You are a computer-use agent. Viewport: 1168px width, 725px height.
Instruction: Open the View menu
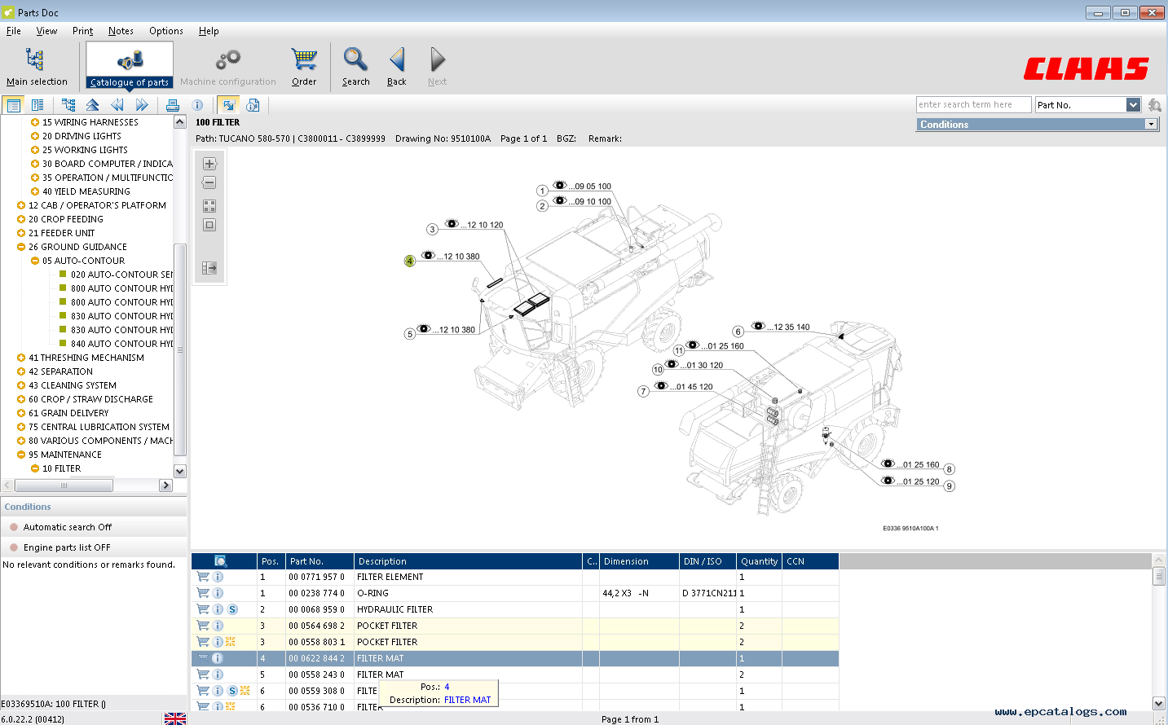[46, 31]
